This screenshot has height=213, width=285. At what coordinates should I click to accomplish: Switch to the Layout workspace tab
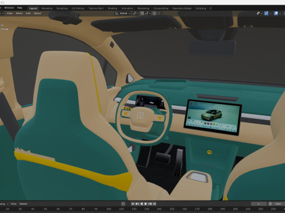coord(33,8)
